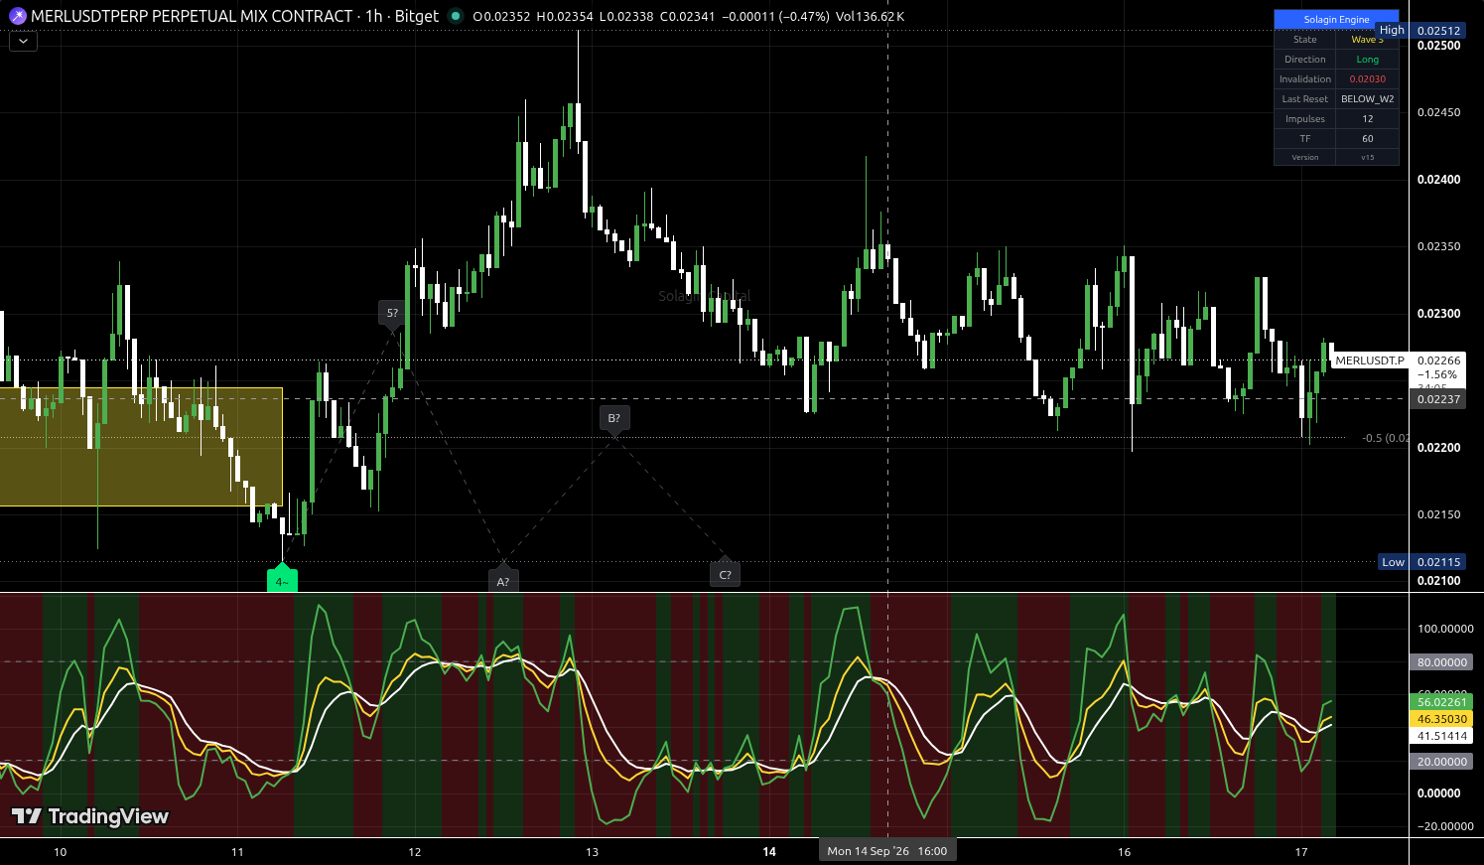The image size is (1484, 865).
Task: Select the 'B?' wave projection label
Action: 614,419
